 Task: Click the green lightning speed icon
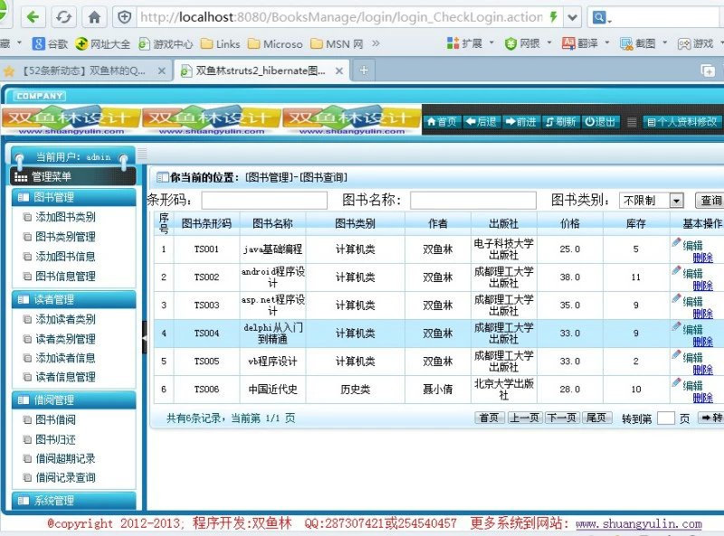click(x=553, y=17)
